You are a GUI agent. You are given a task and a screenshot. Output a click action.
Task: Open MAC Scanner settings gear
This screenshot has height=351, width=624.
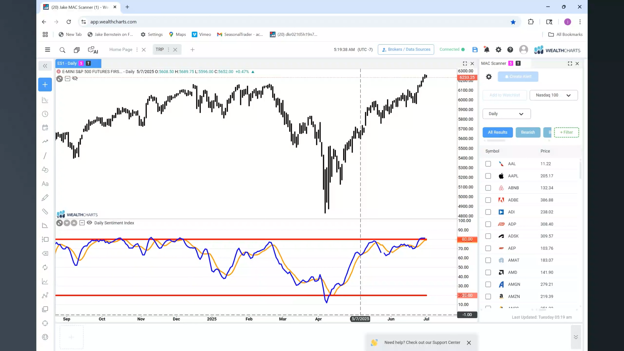[489, 77]
